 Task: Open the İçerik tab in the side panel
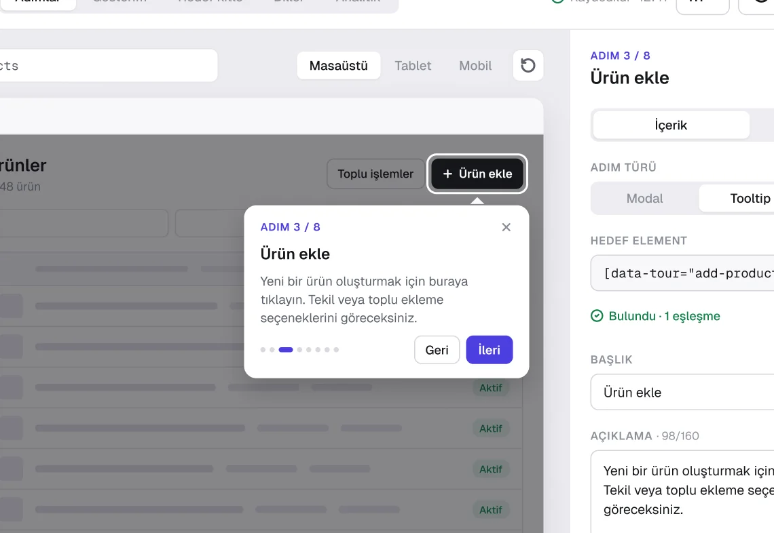(671, 125)
